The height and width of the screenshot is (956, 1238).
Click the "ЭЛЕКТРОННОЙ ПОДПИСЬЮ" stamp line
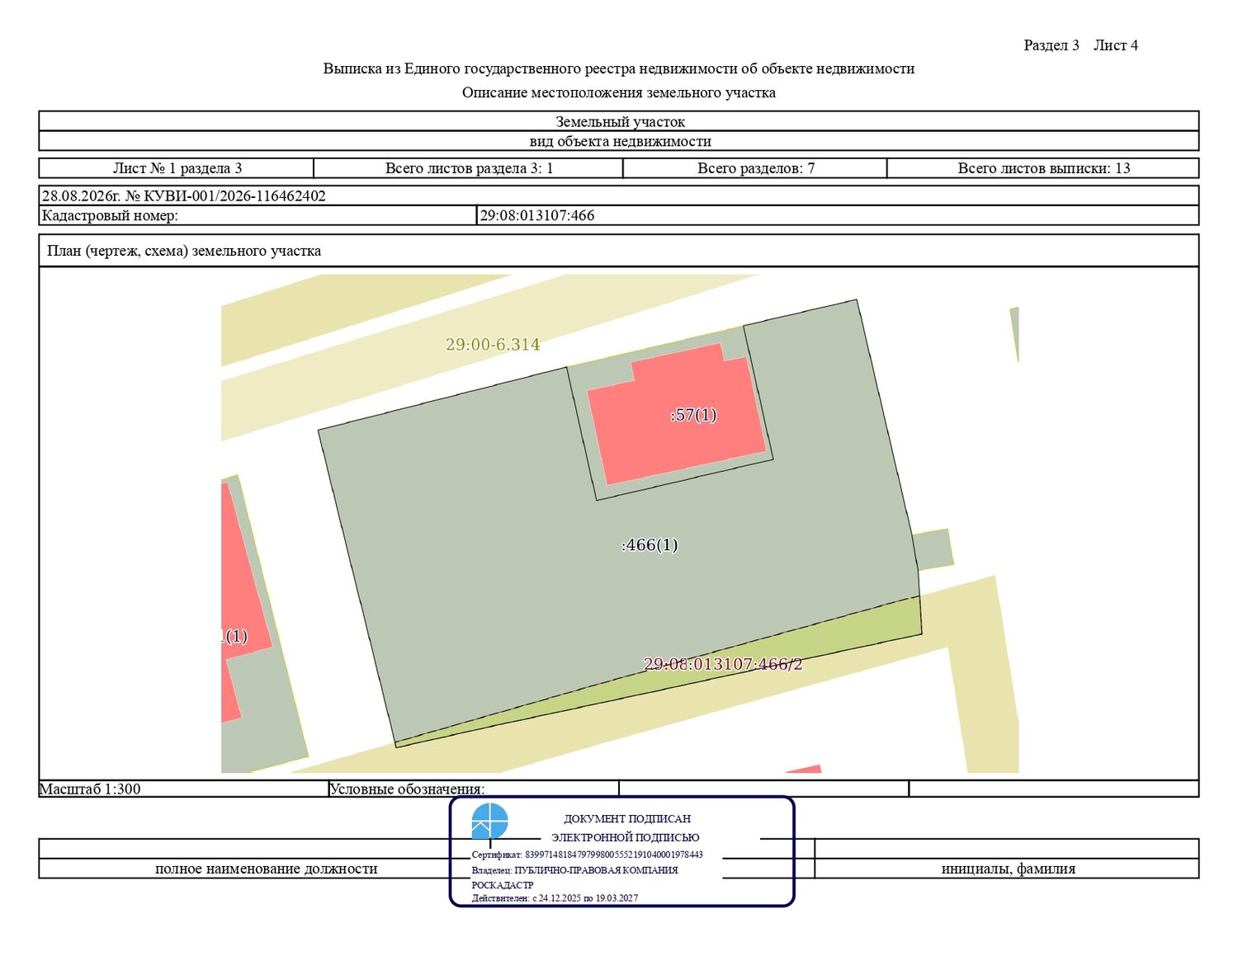(x=626, y=837)
